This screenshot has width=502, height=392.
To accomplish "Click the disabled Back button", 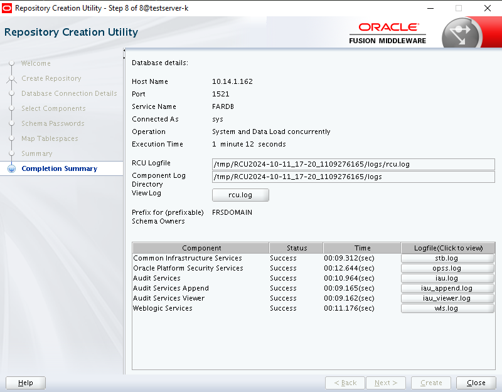I will point(345,383).
